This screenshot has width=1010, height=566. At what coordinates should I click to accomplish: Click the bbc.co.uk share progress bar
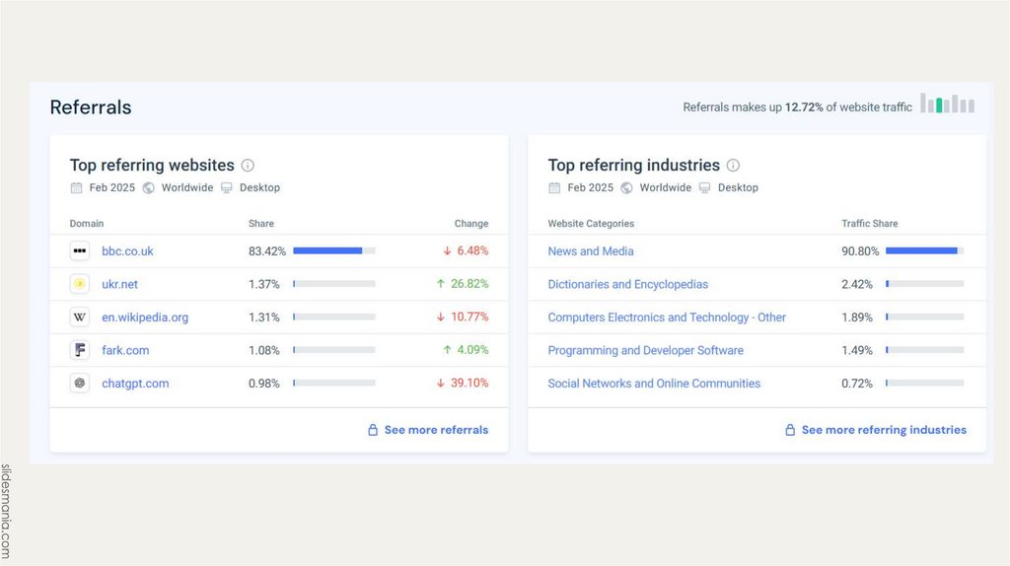pos(333,251)
